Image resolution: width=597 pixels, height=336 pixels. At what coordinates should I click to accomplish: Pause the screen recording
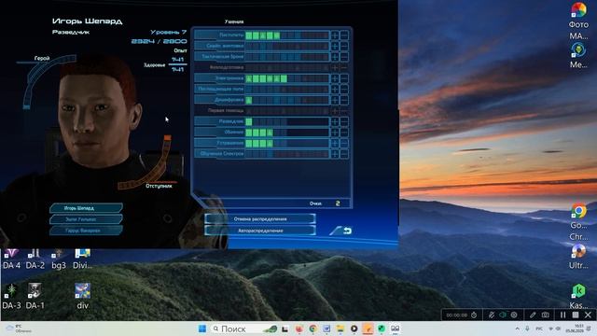pos(562,315)
